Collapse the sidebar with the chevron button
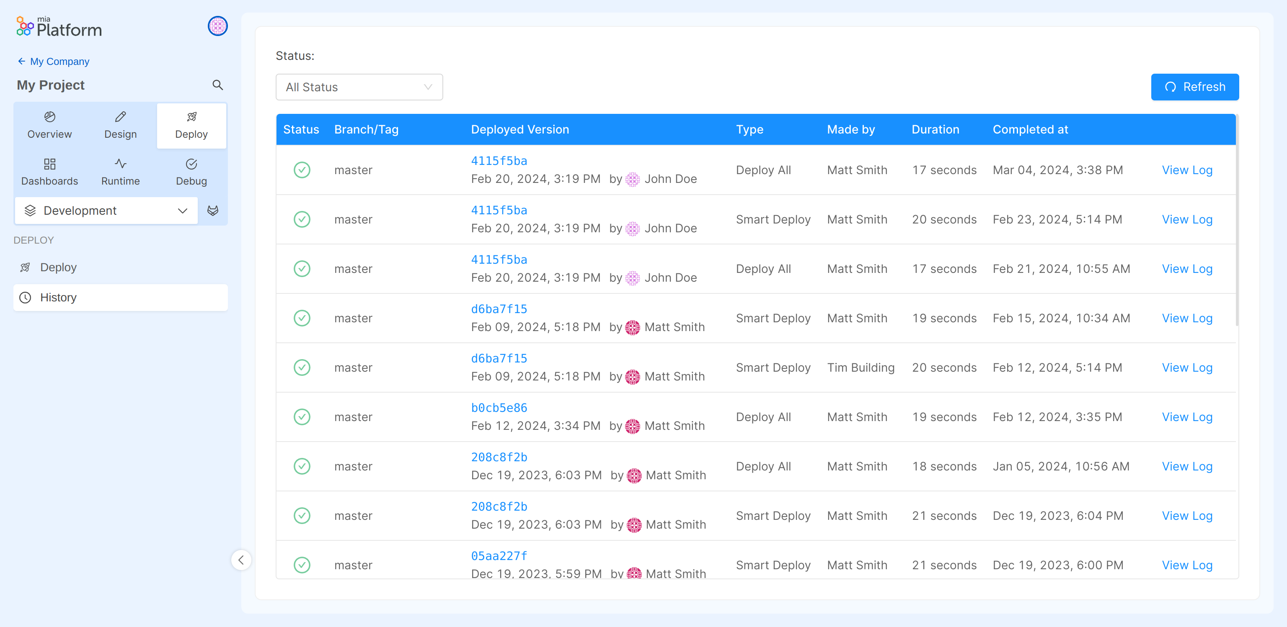The width and height of the screenshot is (1287, 627). [x=241, y=560]
